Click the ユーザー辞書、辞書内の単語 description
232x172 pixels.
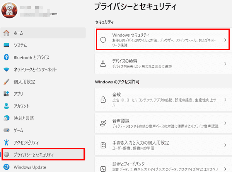coord(133,148)
